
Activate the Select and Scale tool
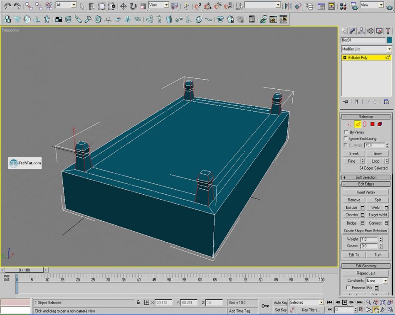tap(143, 6)
